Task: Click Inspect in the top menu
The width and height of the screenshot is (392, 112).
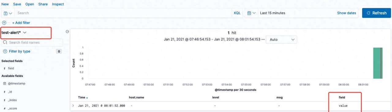Action: [58, 4]
